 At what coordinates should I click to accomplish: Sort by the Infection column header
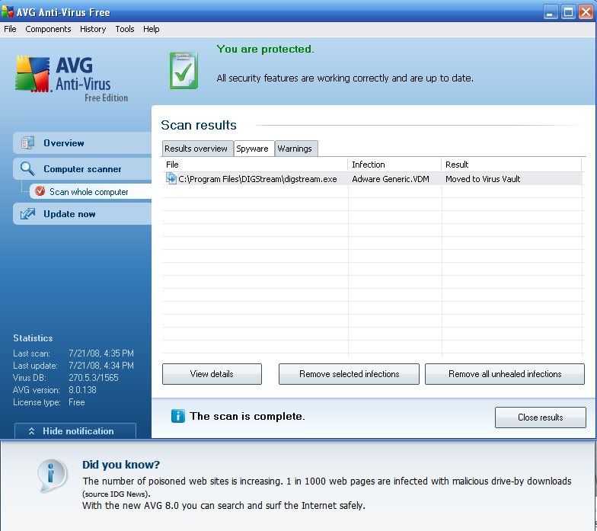(x=394, y=165)
